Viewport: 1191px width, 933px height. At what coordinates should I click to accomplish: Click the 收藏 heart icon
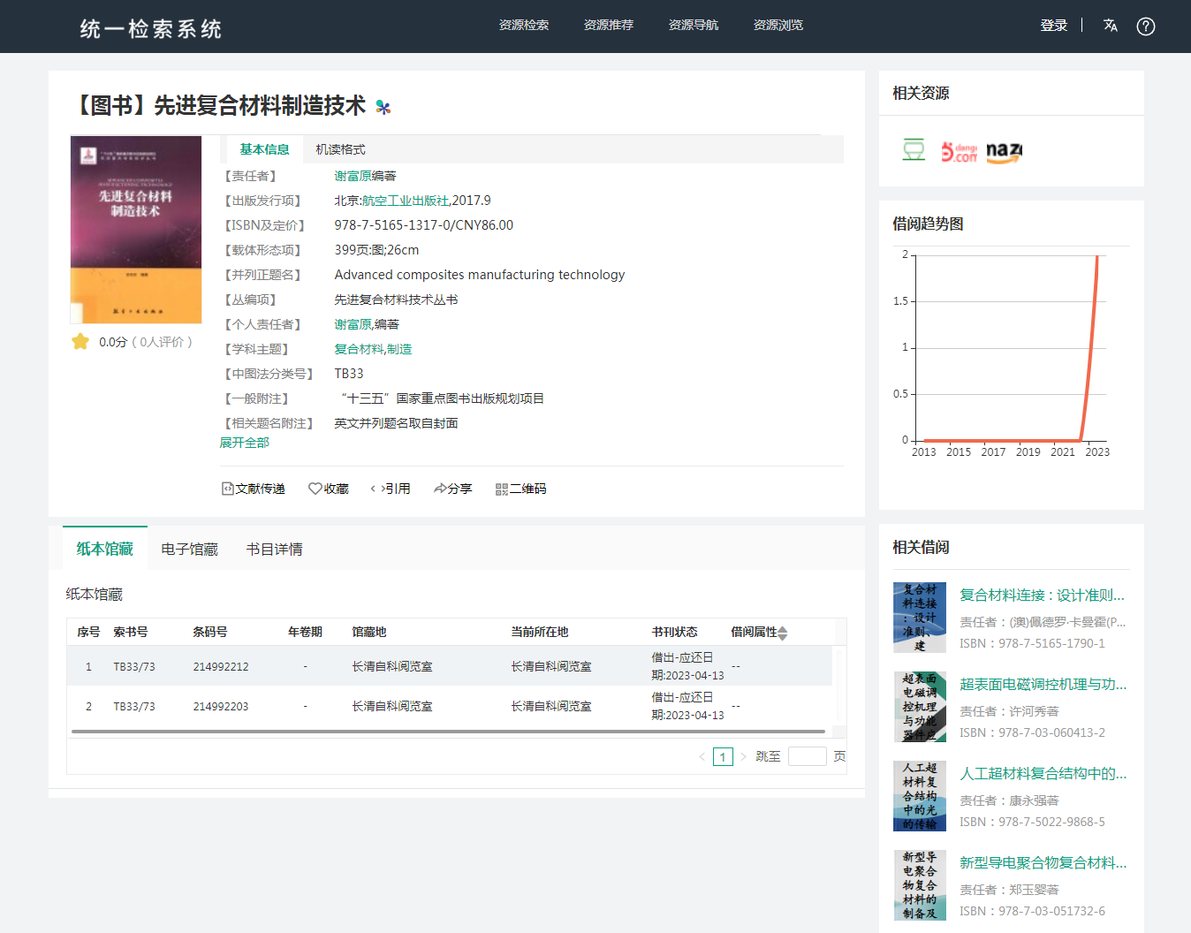(x=315, y=489)
